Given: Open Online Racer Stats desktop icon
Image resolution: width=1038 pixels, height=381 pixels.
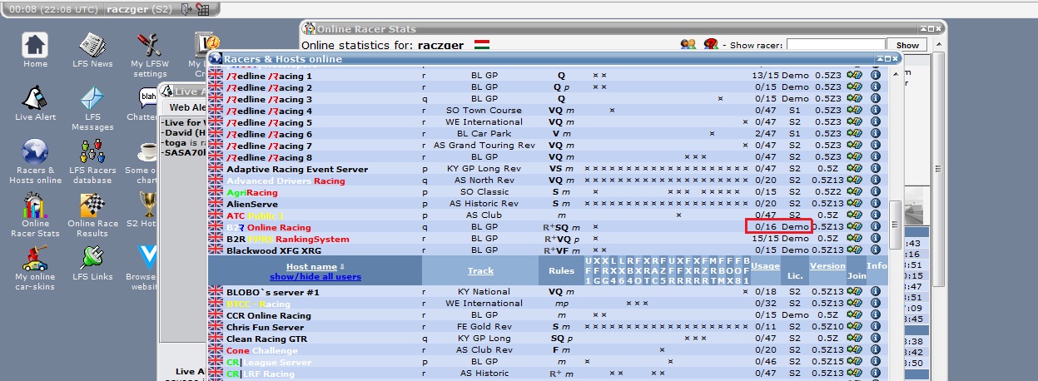Looking at the screenshot, I should click(35, 205).
